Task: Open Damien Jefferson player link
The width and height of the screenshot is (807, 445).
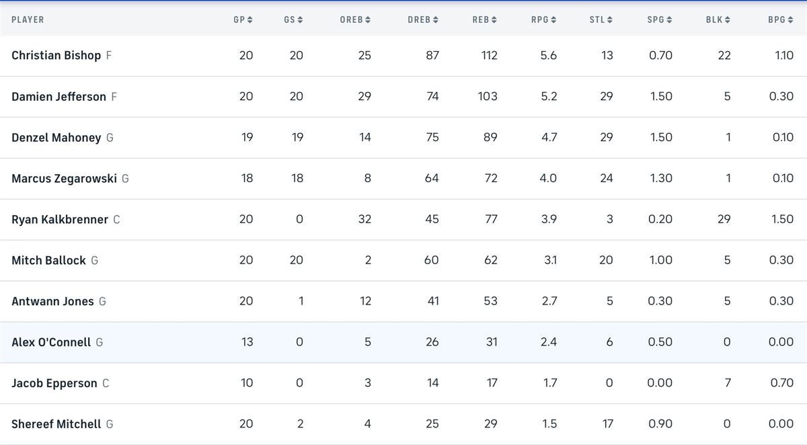Action: [x=59, y=97]
